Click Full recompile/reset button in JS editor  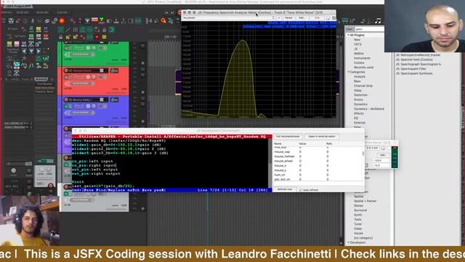[288, 137]
